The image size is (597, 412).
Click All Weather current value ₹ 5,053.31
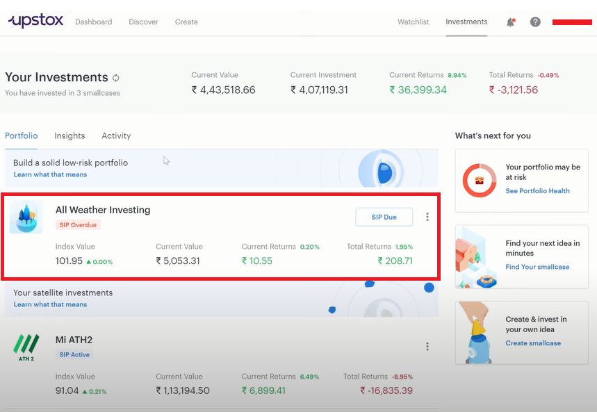178,261
